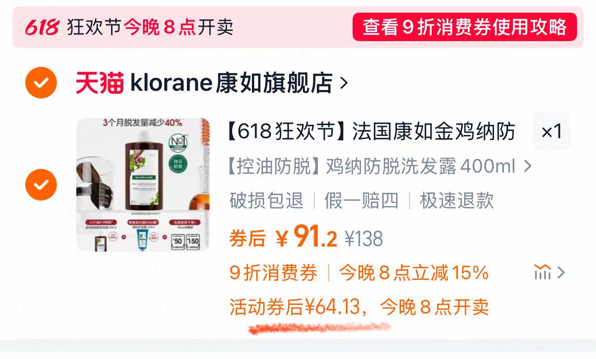The width and height of the screenshot is (596, 359).
Task: Change the ×1 quantity selector
Action: 551,131
